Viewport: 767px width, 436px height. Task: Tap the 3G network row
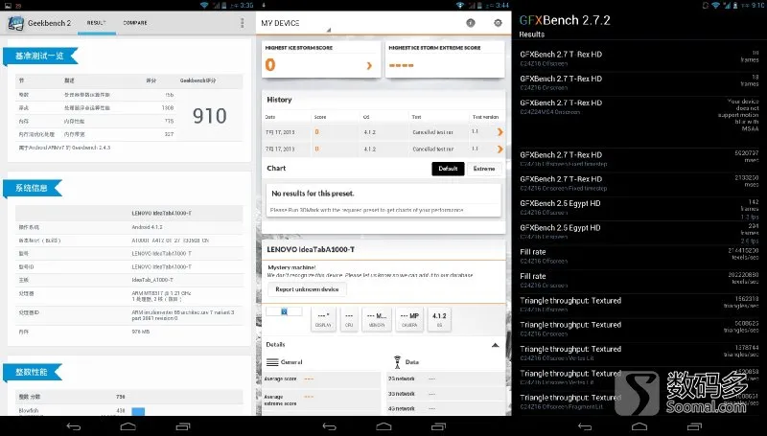point(446,394)
